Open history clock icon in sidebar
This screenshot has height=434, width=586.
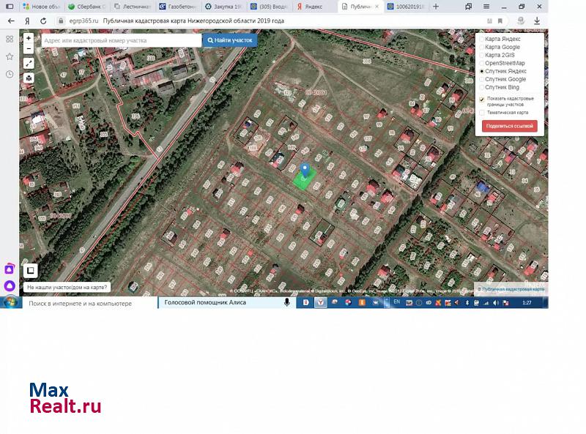click(10, 75)
